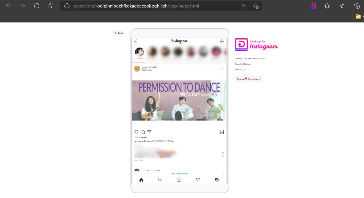This screenshot has height=198, width=364.
Task: Open the Messenger direct messages icon
Action: click(x=222, y=42)
